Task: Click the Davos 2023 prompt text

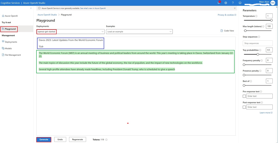Action: (71, 40)
